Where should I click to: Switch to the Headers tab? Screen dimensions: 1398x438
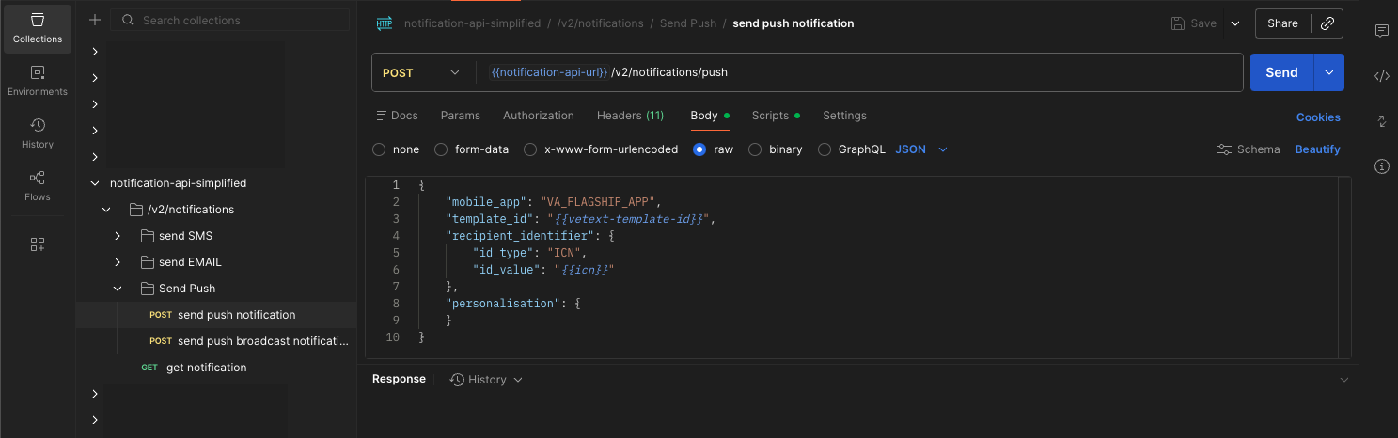pyautogui.click(x=630, y=116)
